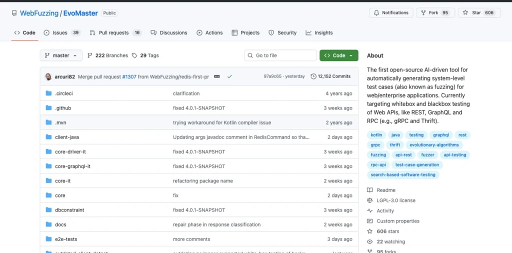
Task: Click the Go to file search field
Action: pyautogui.click(x=280, y=55)
